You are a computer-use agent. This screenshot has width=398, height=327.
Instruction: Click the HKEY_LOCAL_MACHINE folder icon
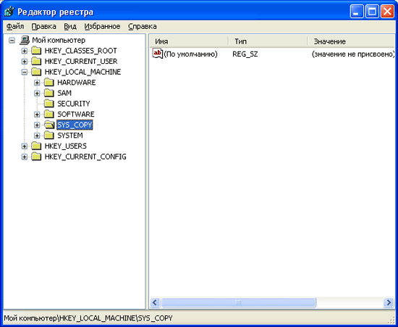pyautogui.click(x=36, y=72)
